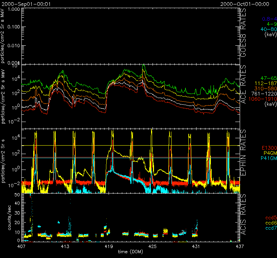The image size is (277, 258).
Task: Select the green 4-9 GOES legend label
Action: pos(270,24)
